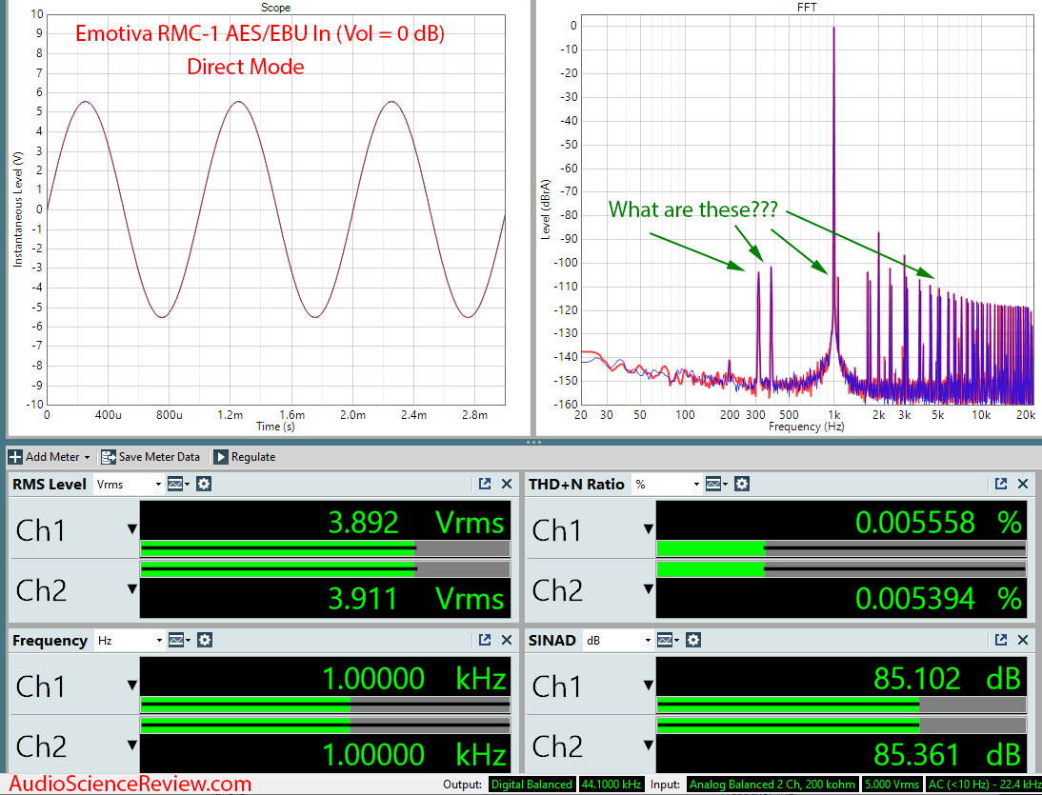1042x795 pixels.
Task: Click the 3.892 Vrms Ch1 reading
Action: [416, 523]
